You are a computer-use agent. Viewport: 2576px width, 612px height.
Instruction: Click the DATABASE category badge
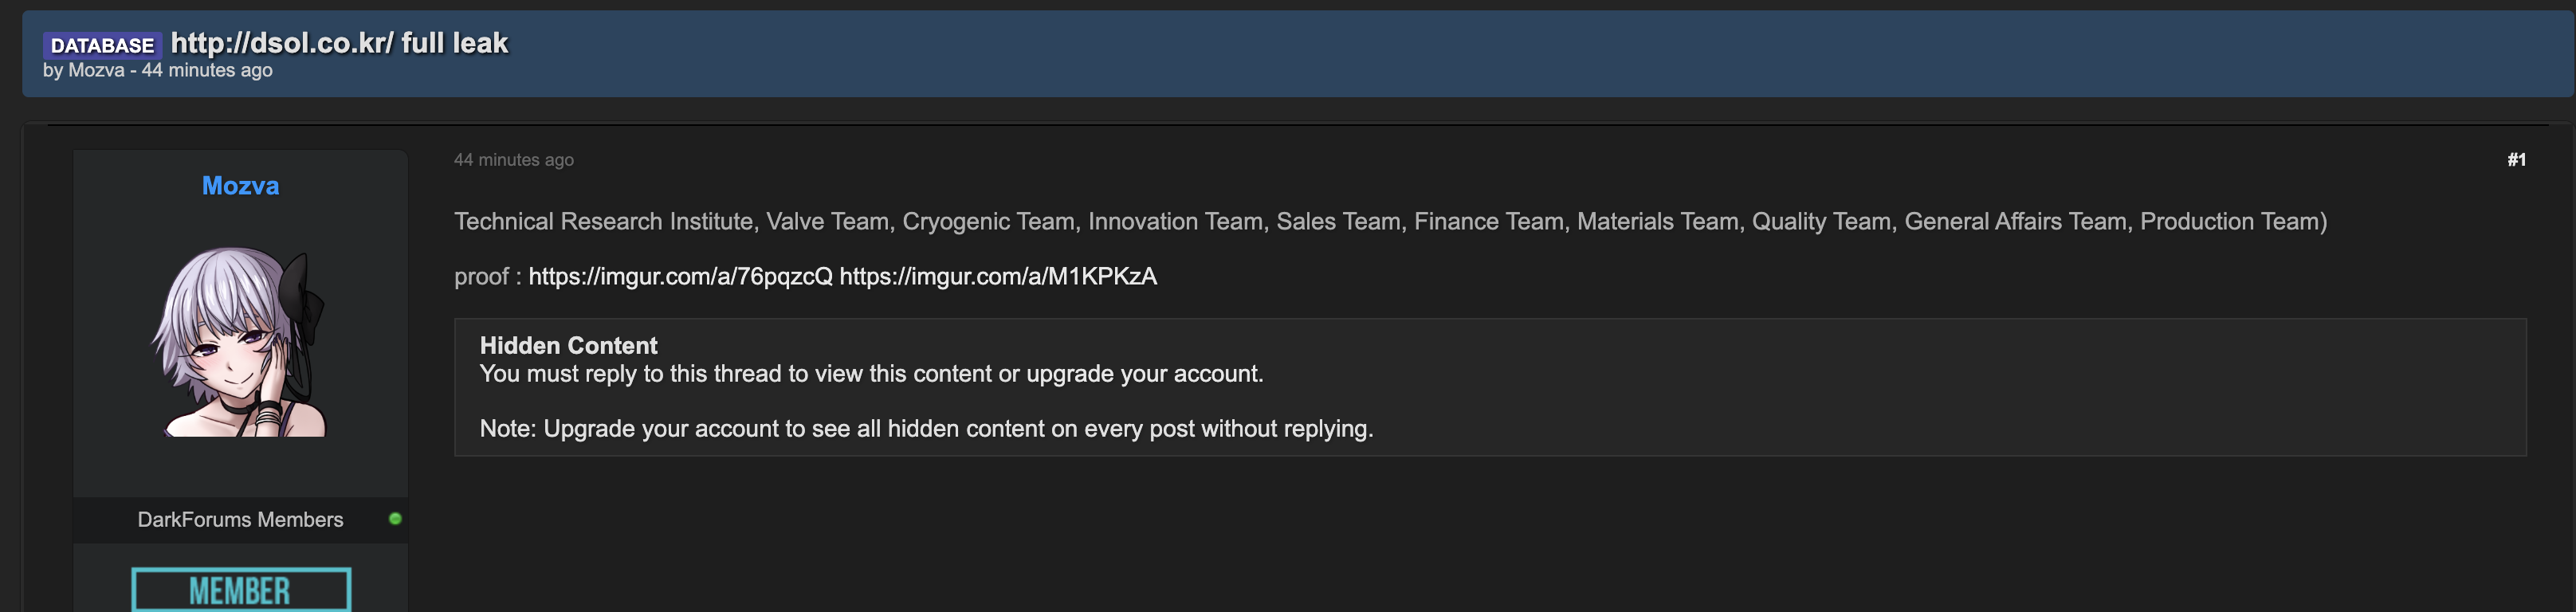(101, 45)
